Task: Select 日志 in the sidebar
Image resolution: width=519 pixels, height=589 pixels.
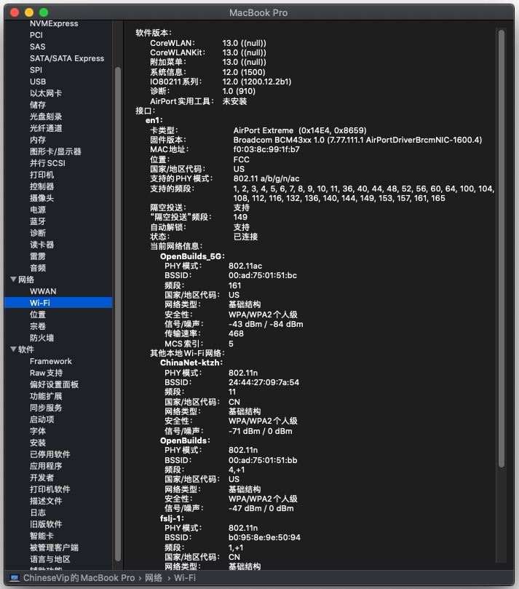Action: 38,513
